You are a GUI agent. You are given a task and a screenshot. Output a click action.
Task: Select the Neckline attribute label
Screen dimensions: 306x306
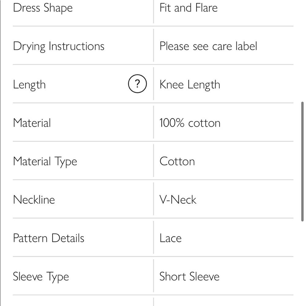click(34, 200)
